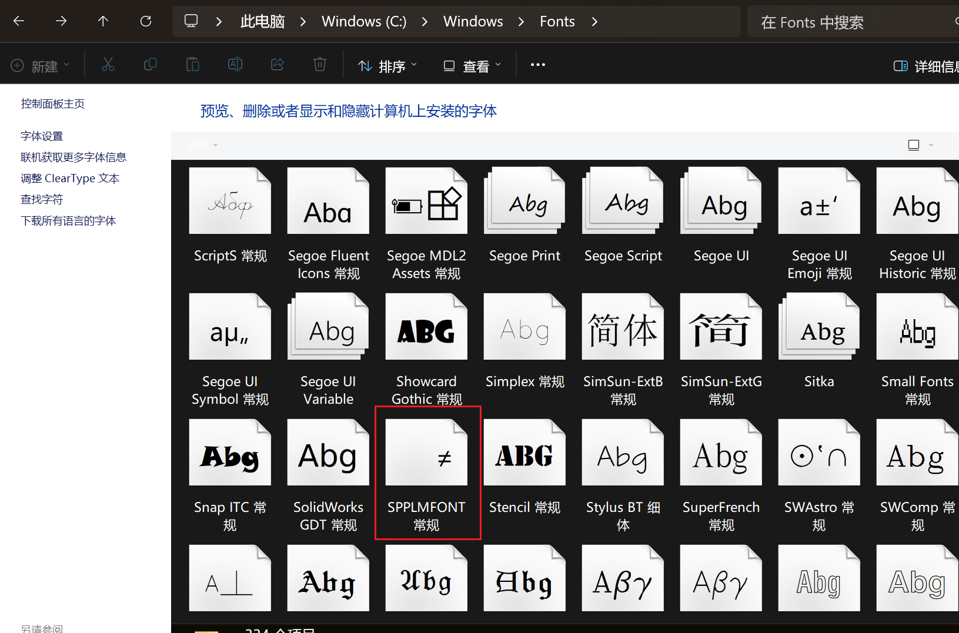Select the Segoe UI font family
Screen dimensions: 959x633
coord(721,216)
